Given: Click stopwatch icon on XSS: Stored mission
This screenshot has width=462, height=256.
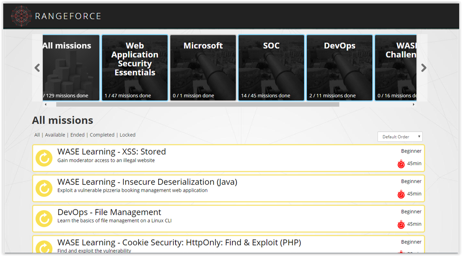Looking at the screenshot, I should (401, 164).
